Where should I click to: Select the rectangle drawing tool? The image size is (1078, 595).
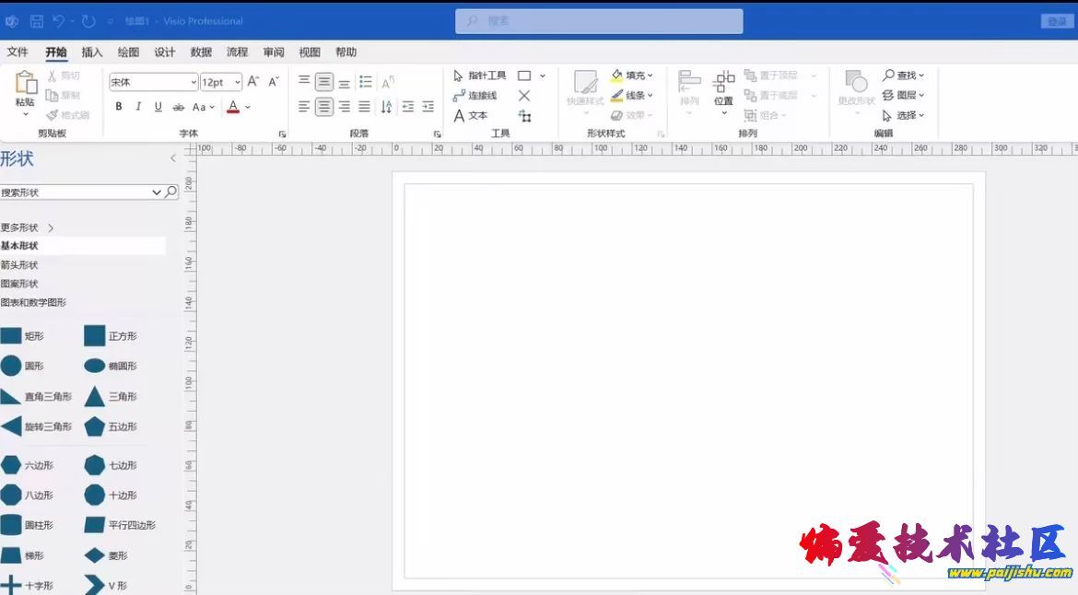pos(524,76)
